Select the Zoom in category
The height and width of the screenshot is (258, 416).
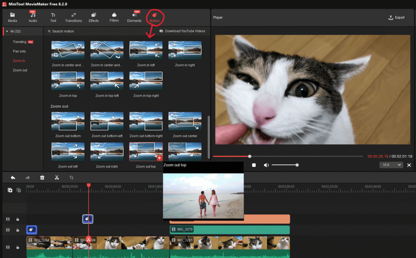coord(19,61)
